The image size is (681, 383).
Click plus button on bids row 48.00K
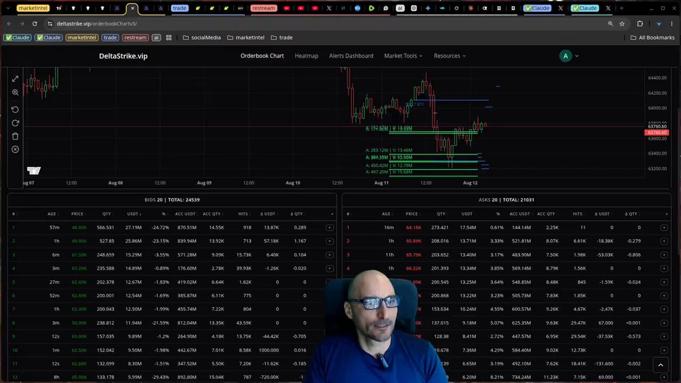[330, 228]
